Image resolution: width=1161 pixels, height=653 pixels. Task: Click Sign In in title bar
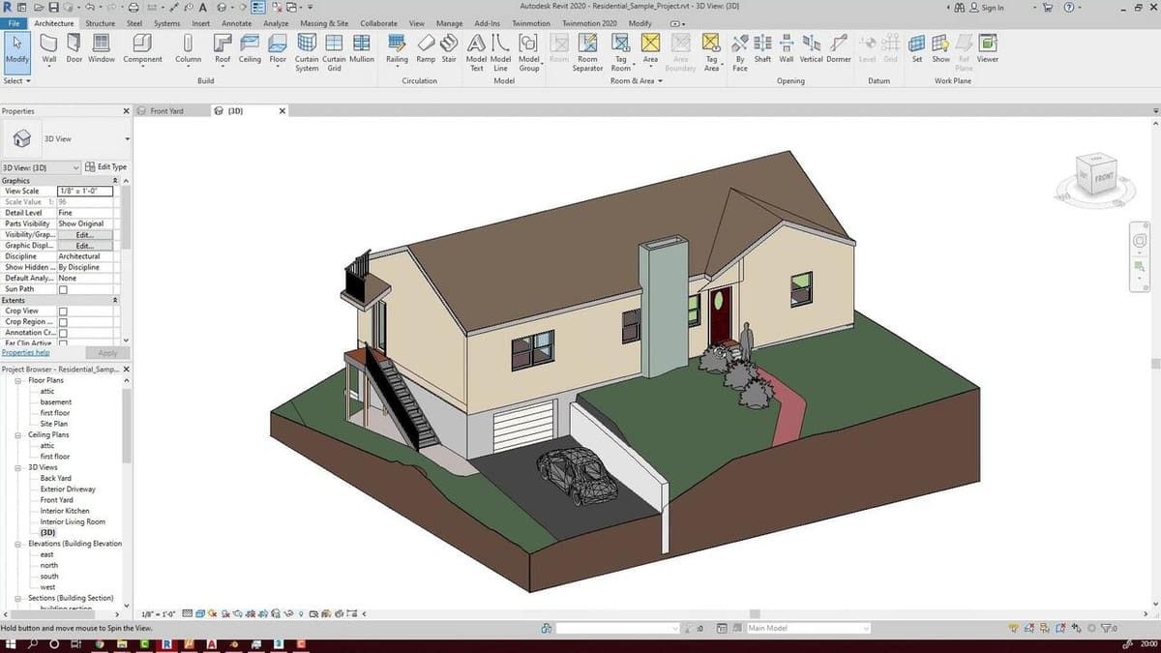click(988, 8)
